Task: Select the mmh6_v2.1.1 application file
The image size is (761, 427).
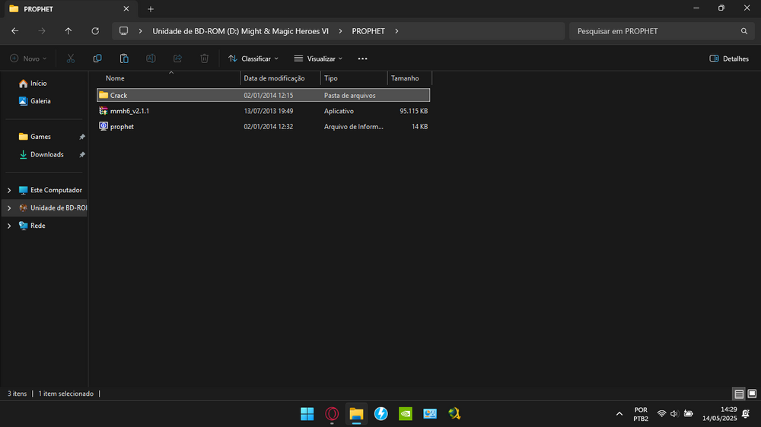Action: 263,111
